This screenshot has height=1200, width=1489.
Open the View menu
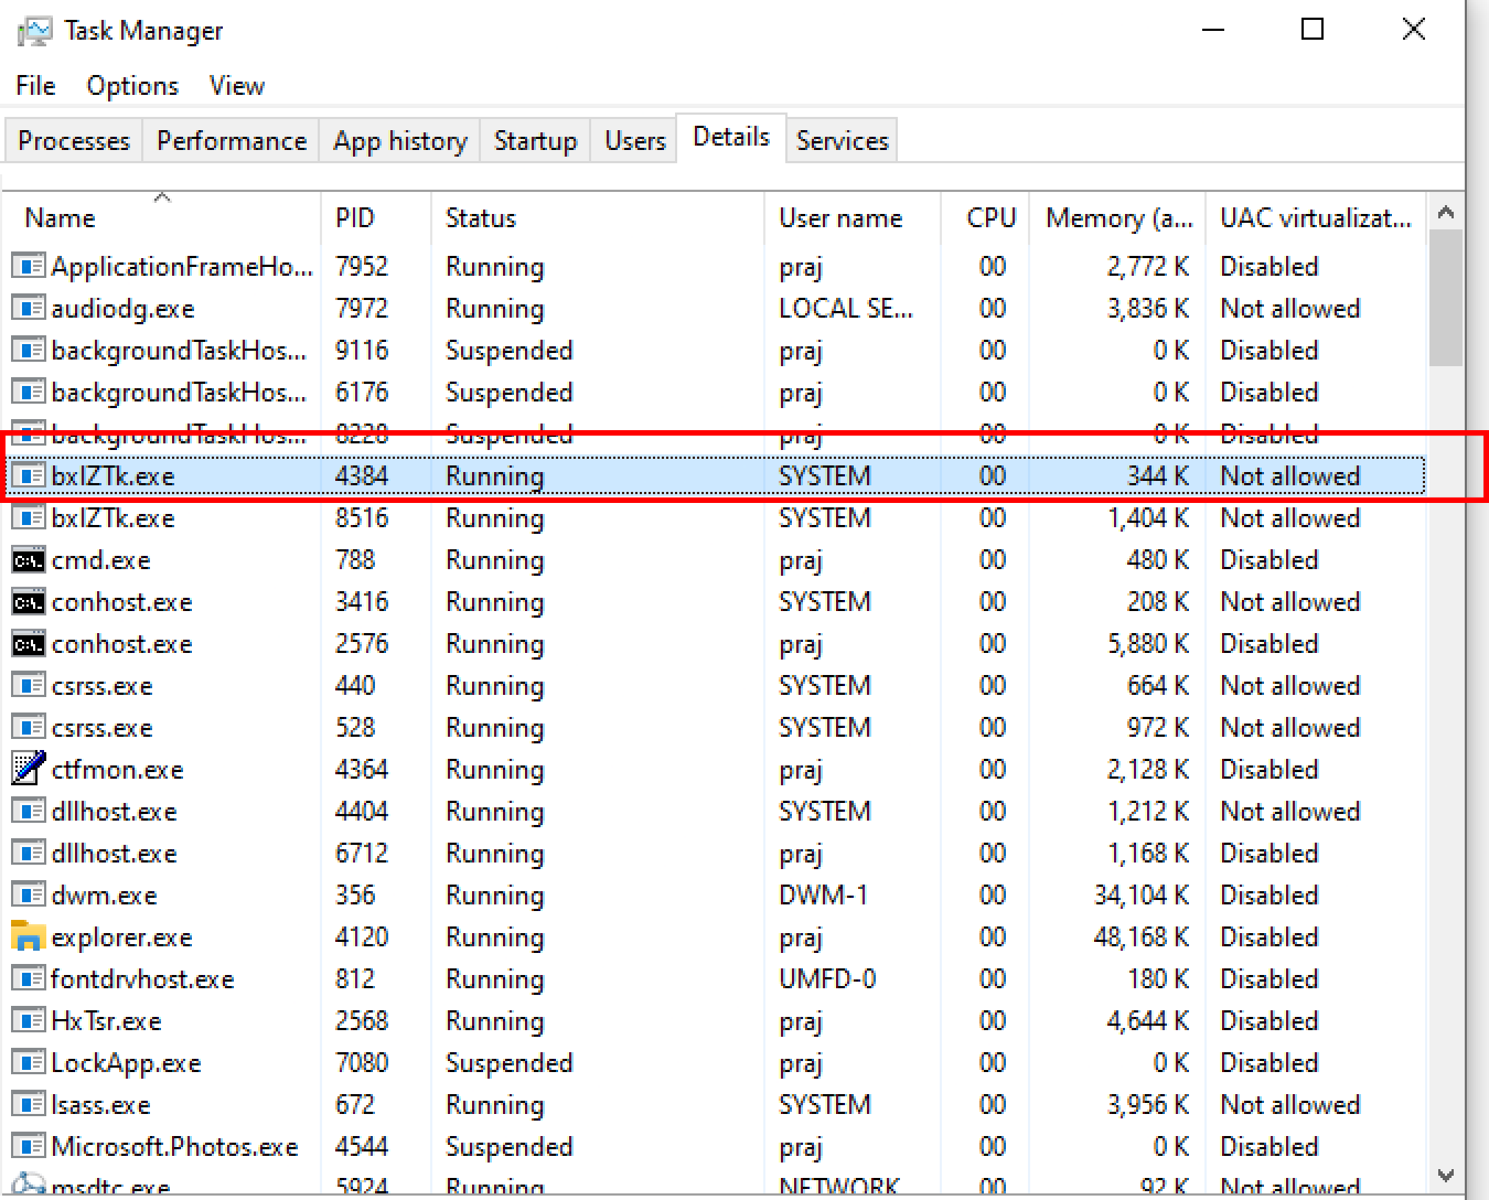pos(237,86)
